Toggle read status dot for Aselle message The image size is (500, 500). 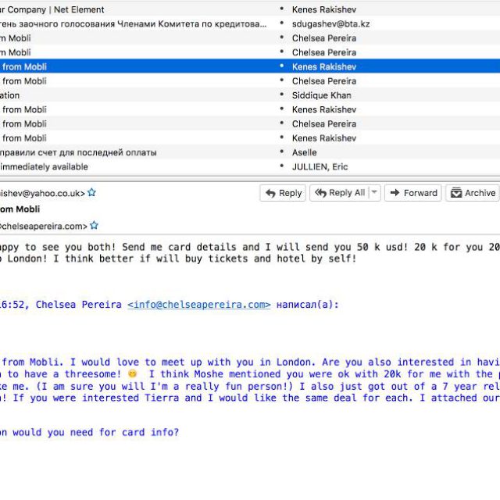click(x=281, y=152)
